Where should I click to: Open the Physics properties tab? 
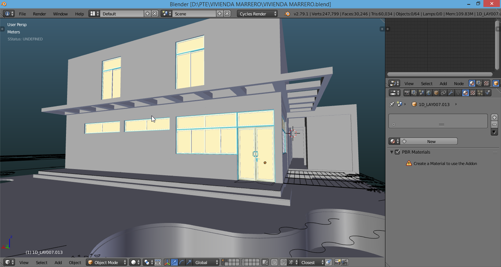487,93
